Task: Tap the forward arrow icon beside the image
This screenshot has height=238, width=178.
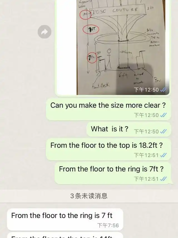Action: pos(44,32)
